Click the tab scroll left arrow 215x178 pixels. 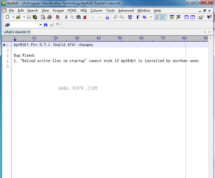pos(205,32)
